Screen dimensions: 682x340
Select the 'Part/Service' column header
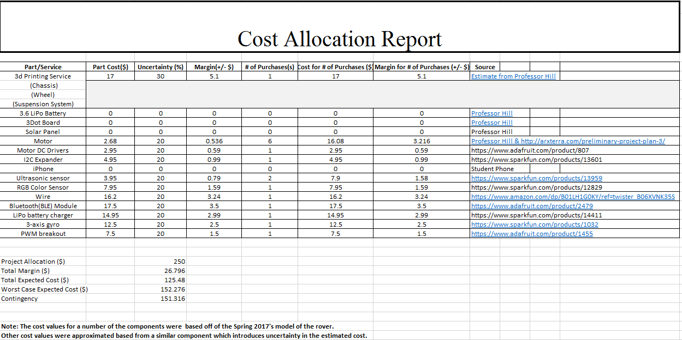(43, 67)
